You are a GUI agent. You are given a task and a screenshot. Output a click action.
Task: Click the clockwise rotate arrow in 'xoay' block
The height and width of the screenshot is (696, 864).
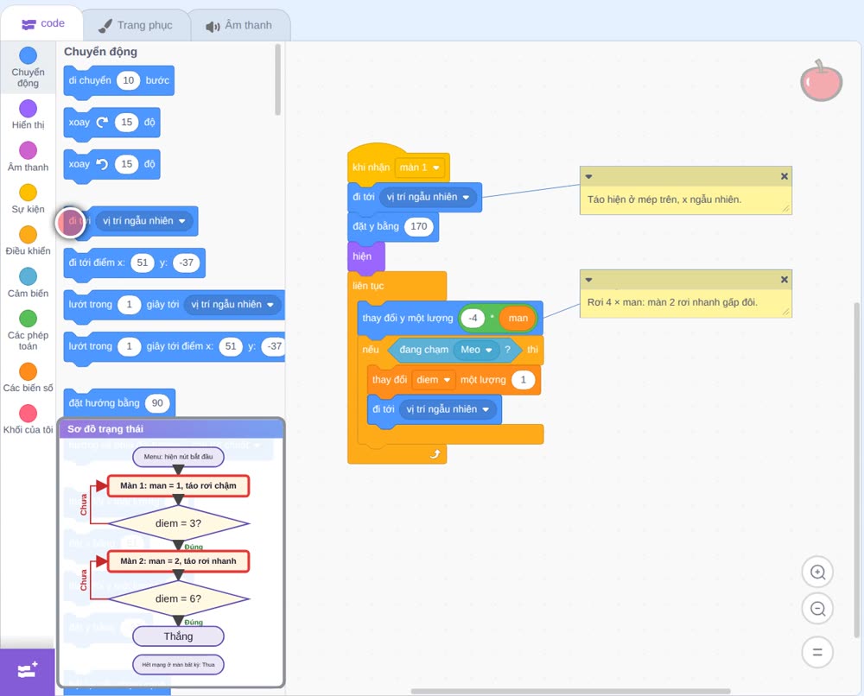click(102, 123)
